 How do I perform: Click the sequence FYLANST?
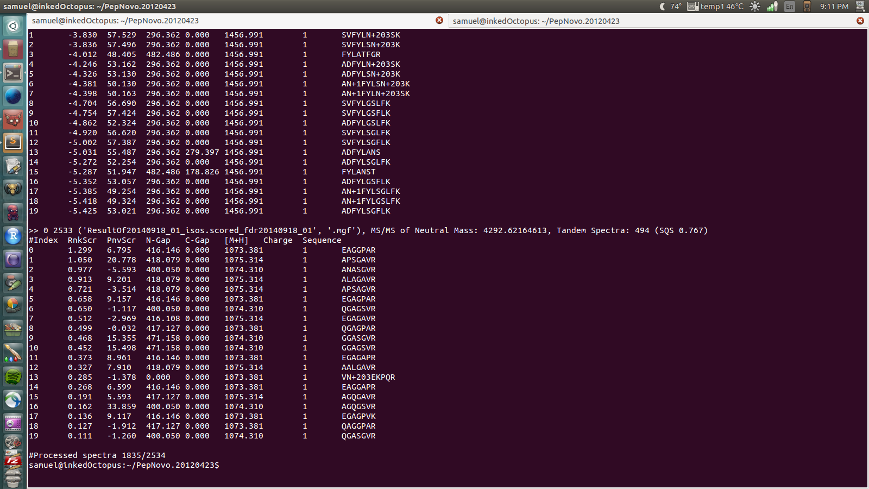(x=358, y=172)
